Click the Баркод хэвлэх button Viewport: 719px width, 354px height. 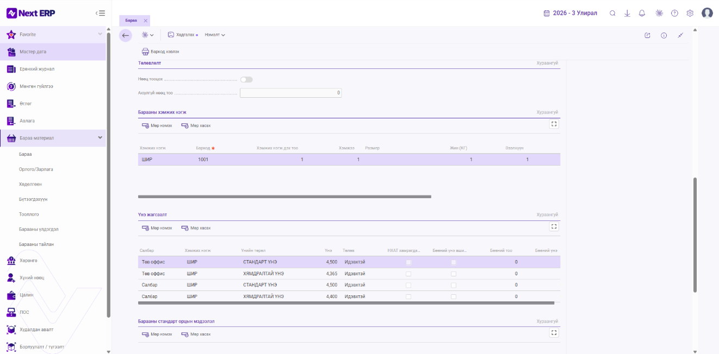pyautogui.click(x=160, y=52)
